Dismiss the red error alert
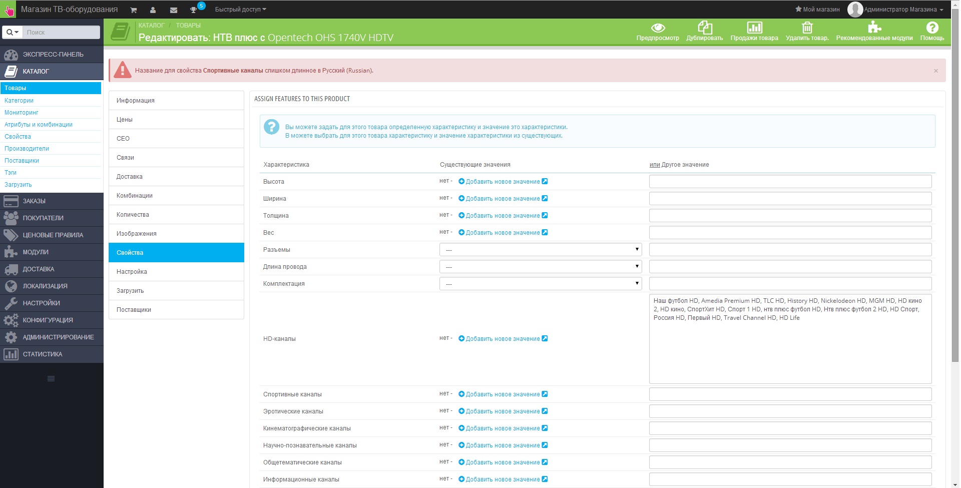The image size is (961, 488). (x=935, y=71)
